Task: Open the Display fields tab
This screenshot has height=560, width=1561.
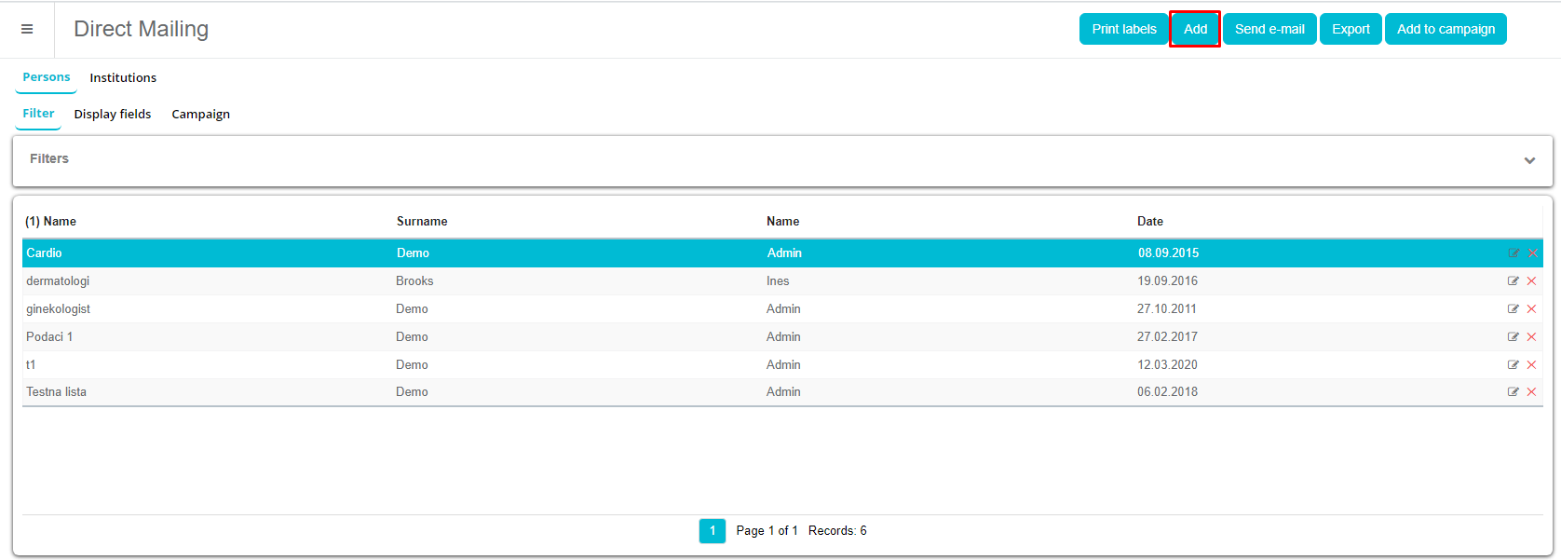Action: (113, 115)
